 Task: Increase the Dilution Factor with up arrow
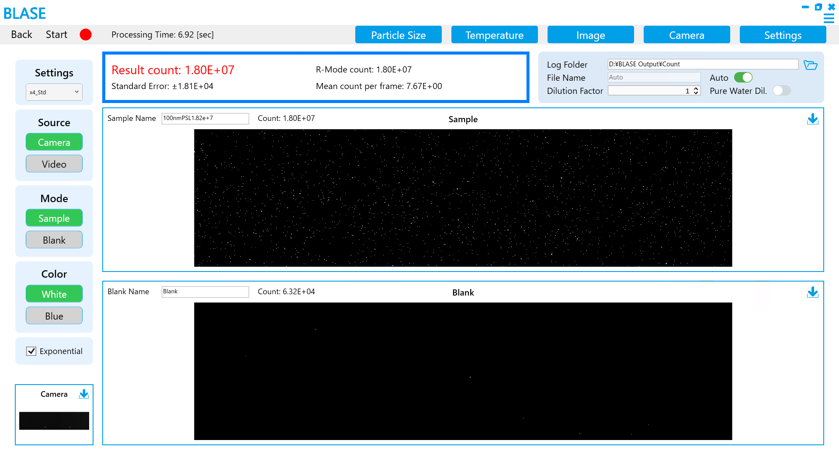point(696,89)
